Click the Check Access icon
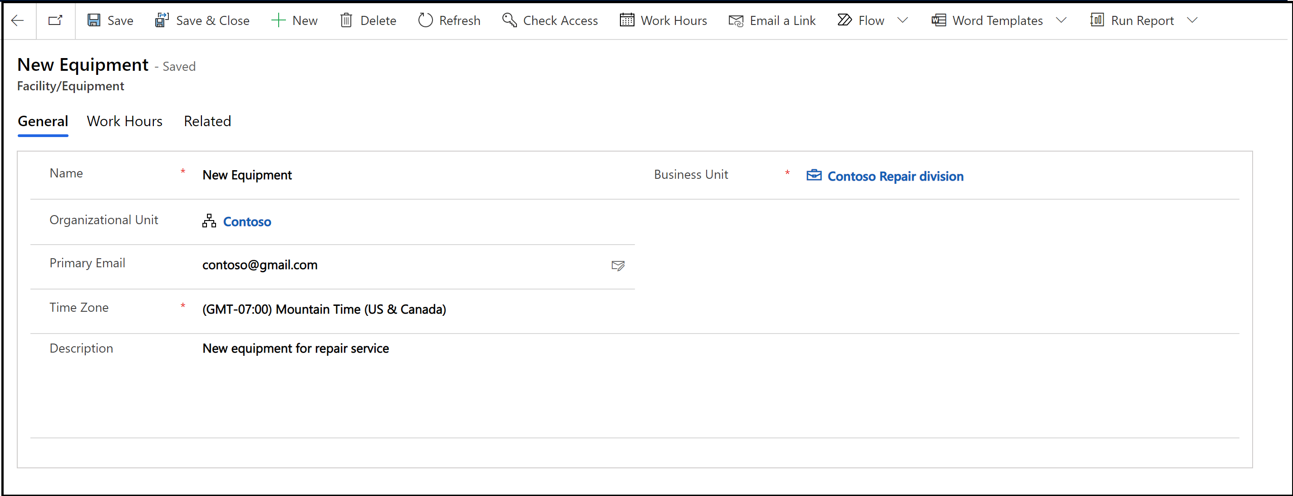Screen dimensions: 1293x496 pos(509,20)
